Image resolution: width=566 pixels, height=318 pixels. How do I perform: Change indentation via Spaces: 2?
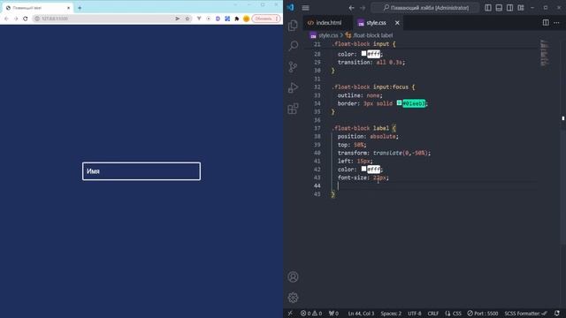coord(391,314)
